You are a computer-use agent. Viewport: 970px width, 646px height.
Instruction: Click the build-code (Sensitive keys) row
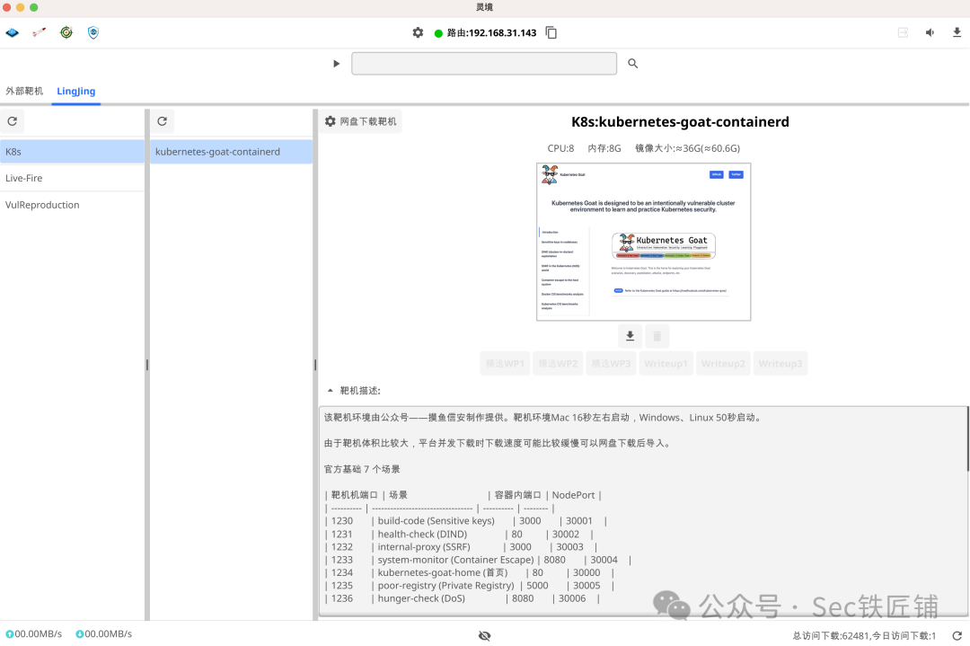tap(466, 521)
